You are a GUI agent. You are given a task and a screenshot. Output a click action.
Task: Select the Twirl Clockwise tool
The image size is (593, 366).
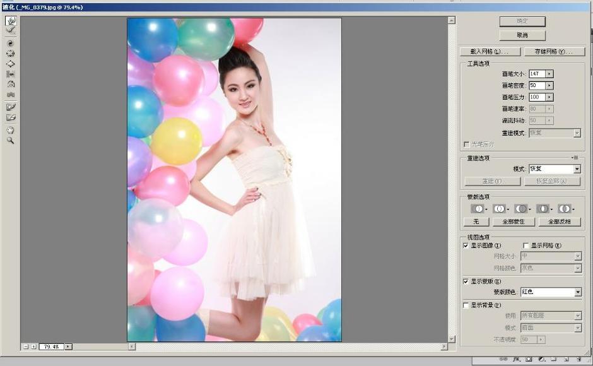tap(11, 44)
